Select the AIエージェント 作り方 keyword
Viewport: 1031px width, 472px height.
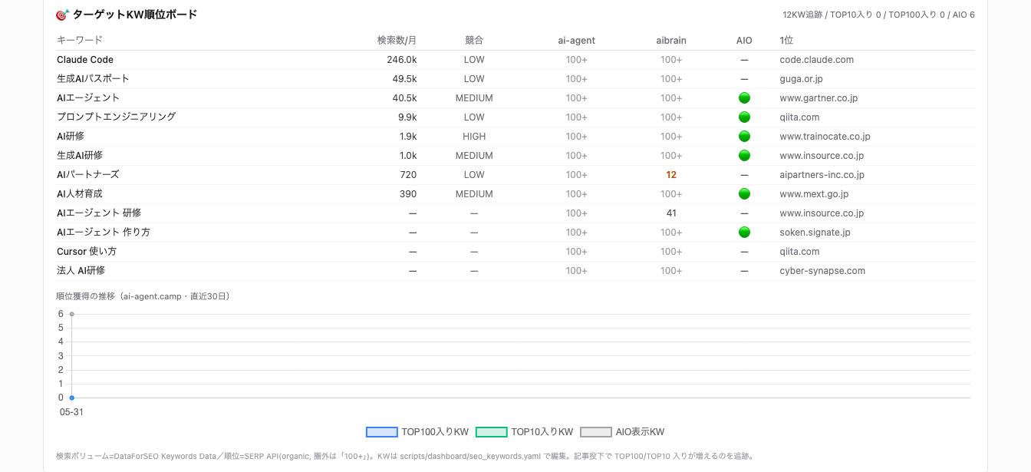click(x=104, y=233)
